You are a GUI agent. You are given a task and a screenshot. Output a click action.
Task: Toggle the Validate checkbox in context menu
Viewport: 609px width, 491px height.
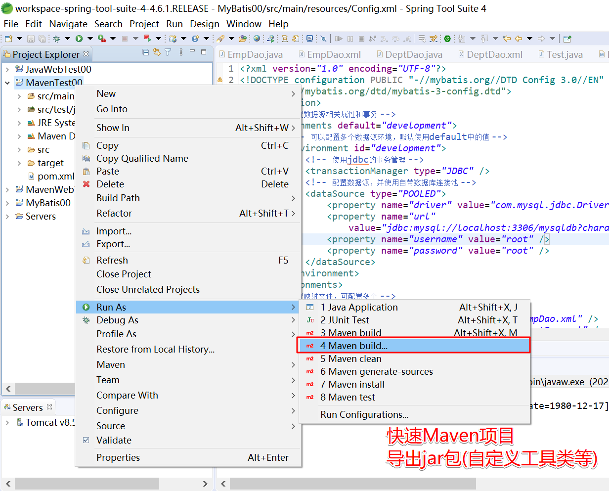[86, 440]
